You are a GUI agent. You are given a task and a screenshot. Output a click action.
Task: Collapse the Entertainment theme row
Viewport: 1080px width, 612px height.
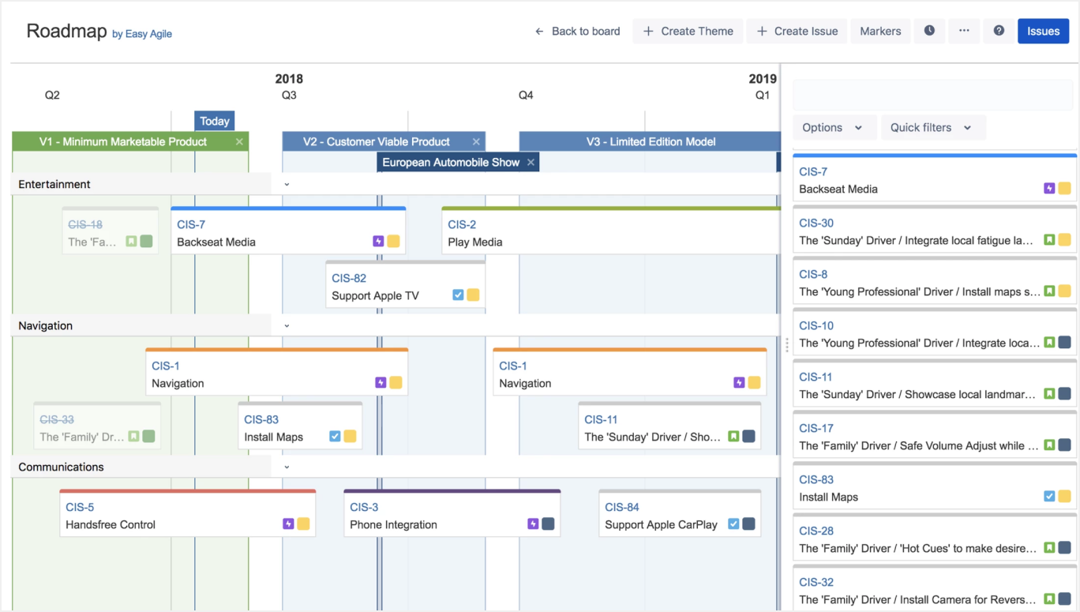click(x=287, y=185)
